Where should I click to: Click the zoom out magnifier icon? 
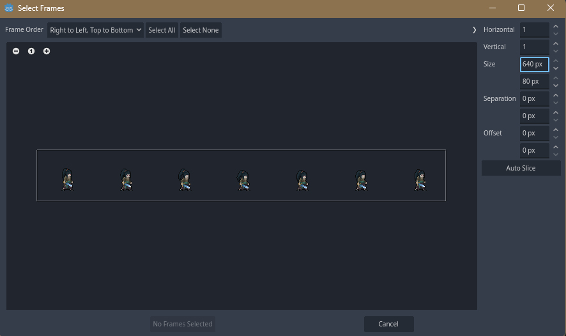coord(16,51)
